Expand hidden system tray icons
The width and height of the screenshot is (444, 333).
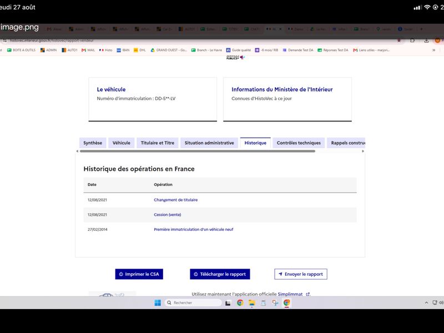[426, 302]
